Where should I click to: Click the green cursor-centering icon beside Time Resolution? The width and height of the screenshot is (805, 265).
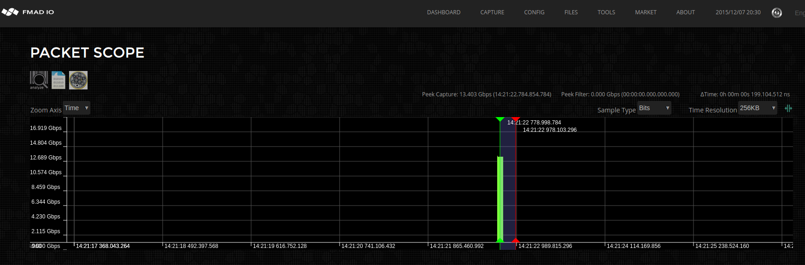pyautogui.click(x=788, y=108)
